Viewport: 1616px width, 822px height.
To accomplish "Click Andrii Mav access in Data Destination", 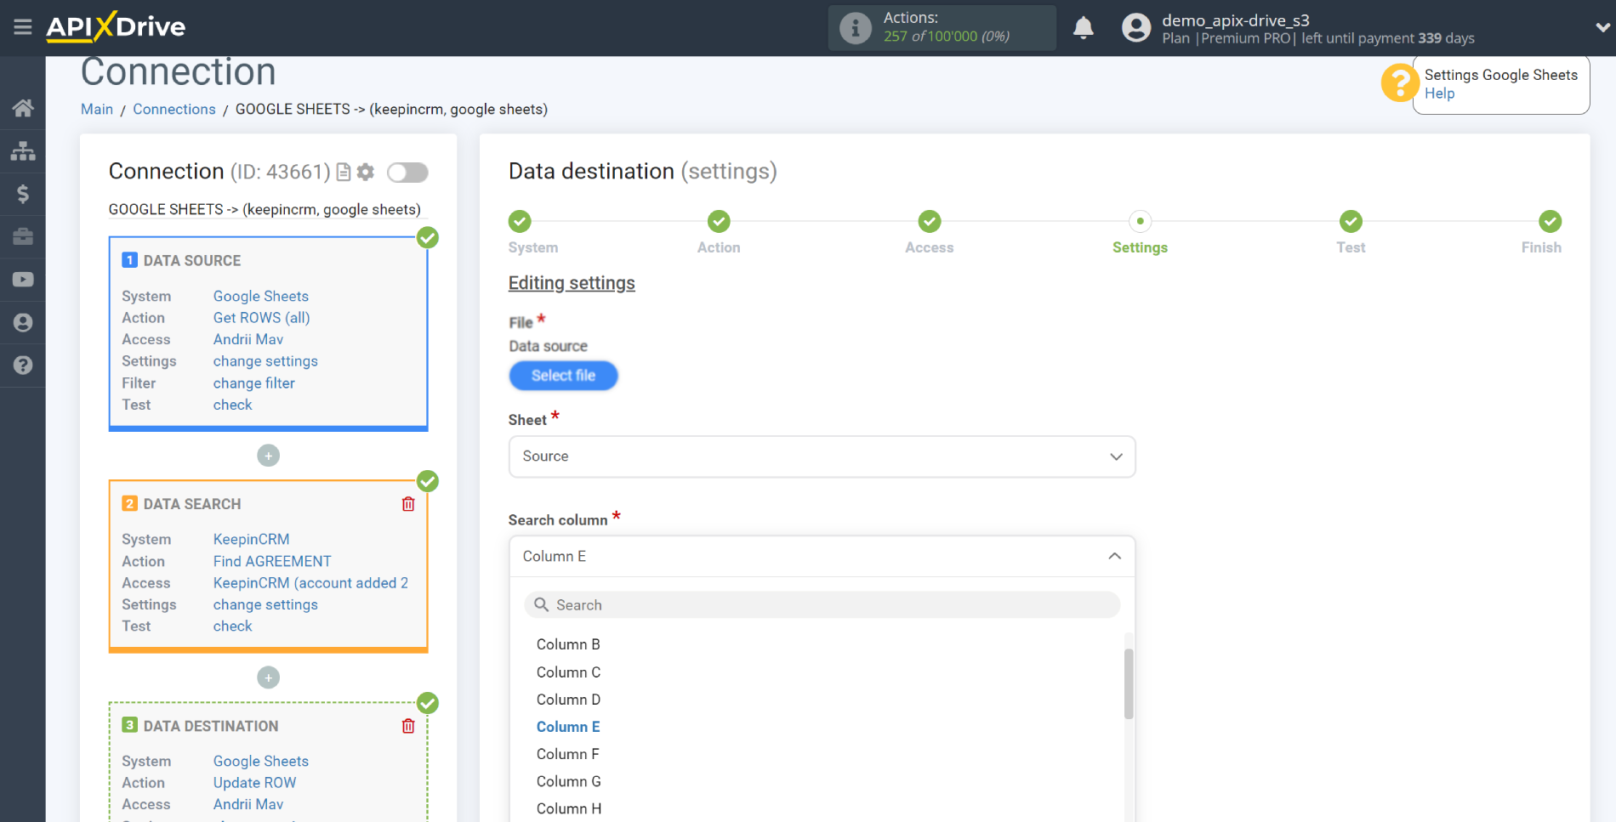I will [x=248, y=804].
